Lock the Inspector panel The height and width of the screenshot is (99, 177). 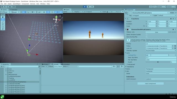click(x=174, y=10)
